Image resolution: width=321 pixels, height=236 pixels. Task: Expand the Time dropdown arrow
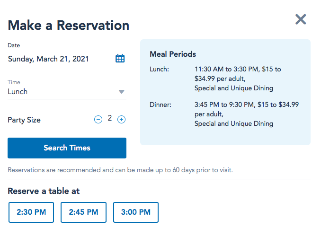tap(121, 92)
